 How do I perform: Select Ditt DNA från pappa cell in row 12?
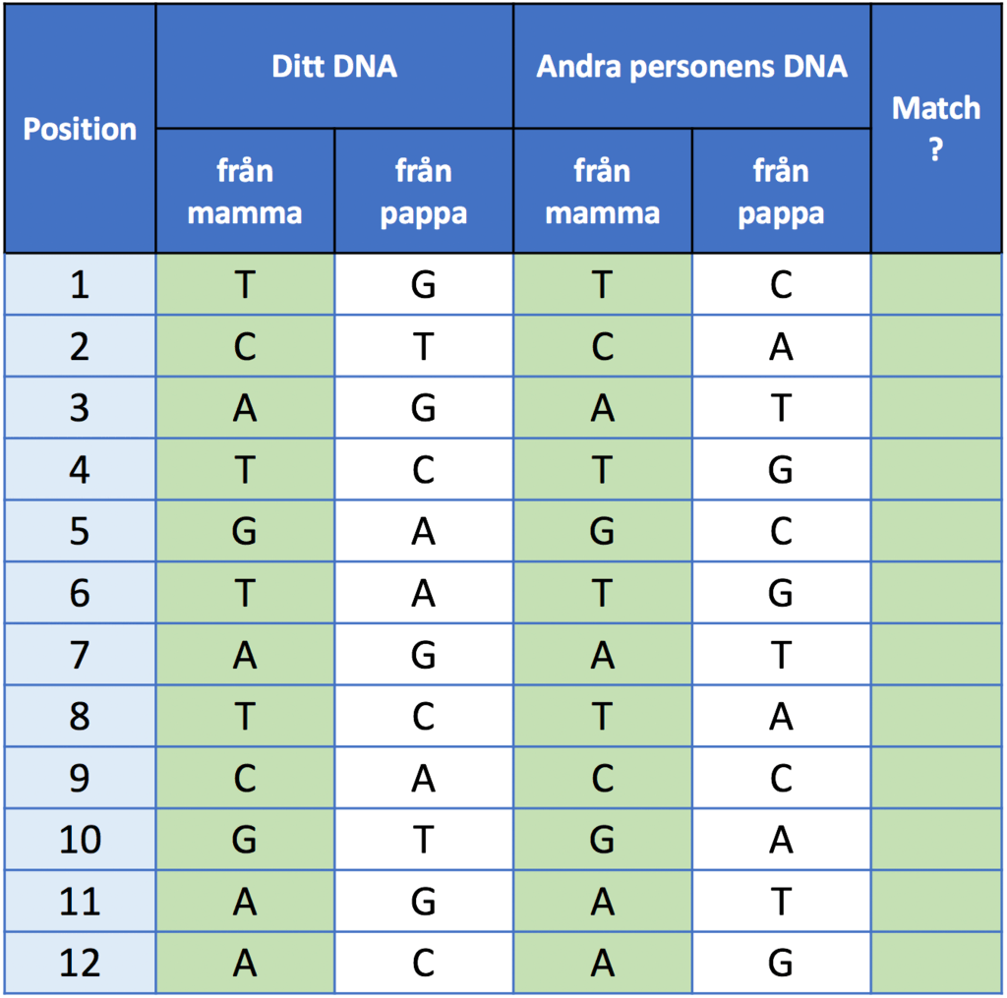tap(424, 964)
